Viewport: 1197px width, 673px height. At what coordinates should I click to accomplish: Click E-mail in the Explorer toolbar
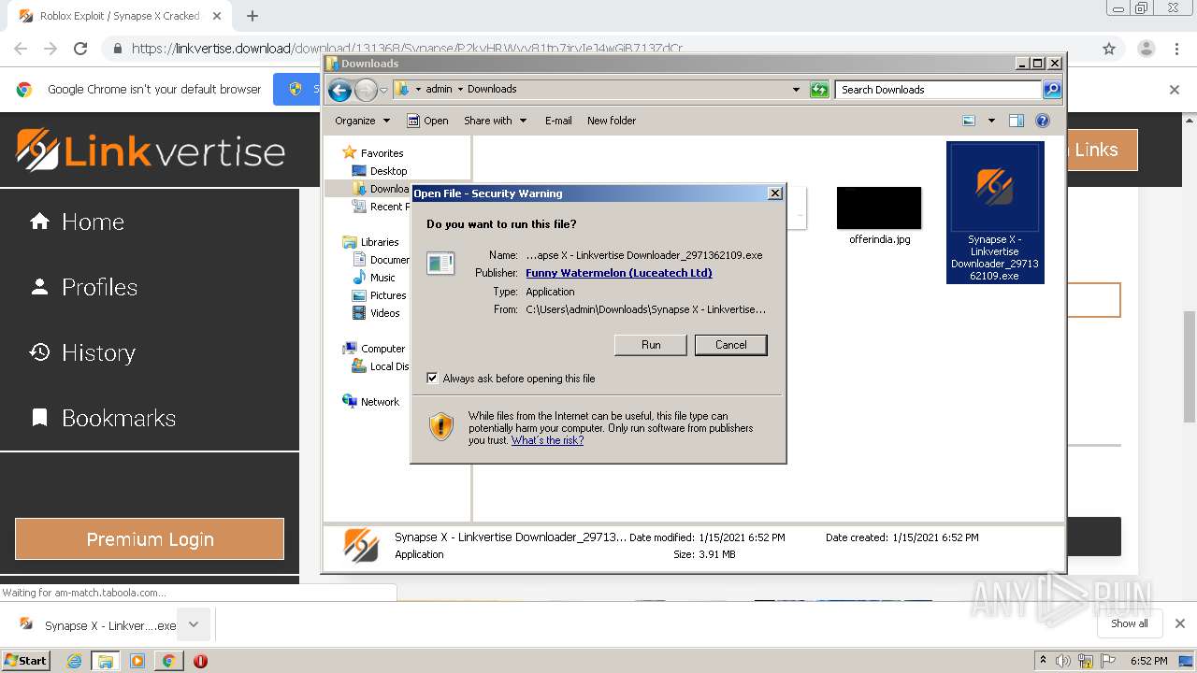point(558,121)
